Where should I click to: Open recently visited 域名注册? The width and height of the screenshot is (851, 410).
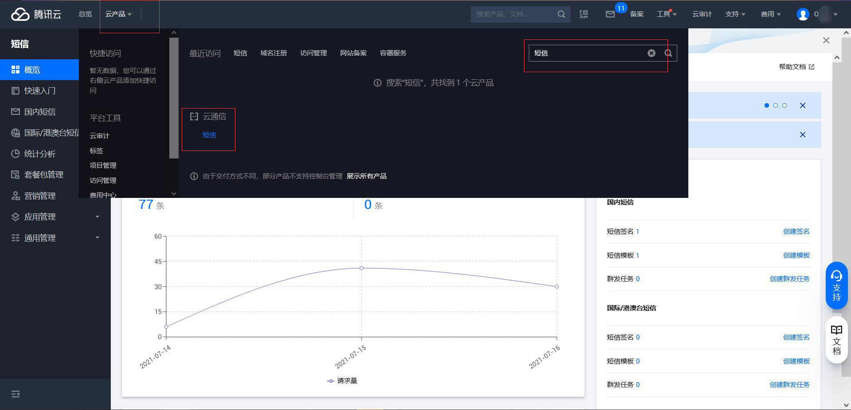click(x=273, y=53)
